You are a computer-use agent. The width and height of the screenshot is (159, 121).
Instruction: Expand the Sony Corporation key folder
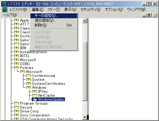[x=16, y=115]
